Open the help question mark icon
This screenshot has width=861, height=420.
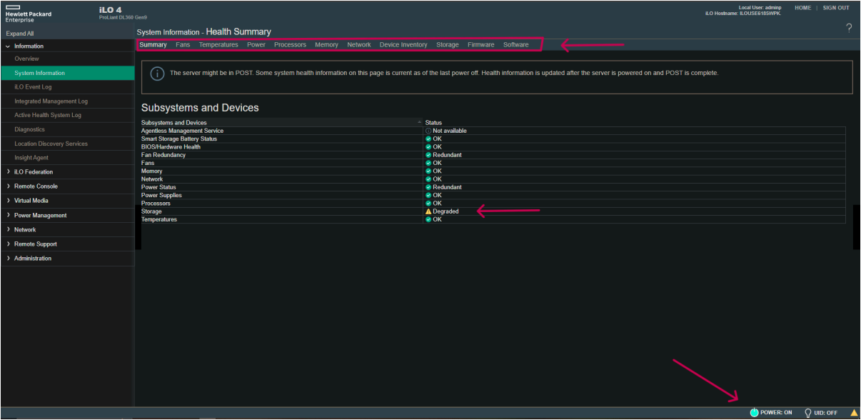[x=849, y=28]
